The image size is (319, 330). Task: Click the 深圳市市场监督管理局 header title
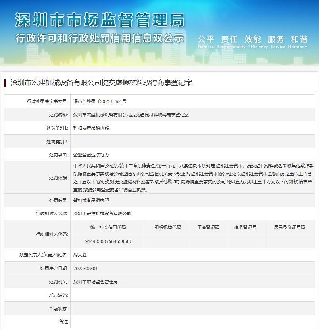[100, 20]
